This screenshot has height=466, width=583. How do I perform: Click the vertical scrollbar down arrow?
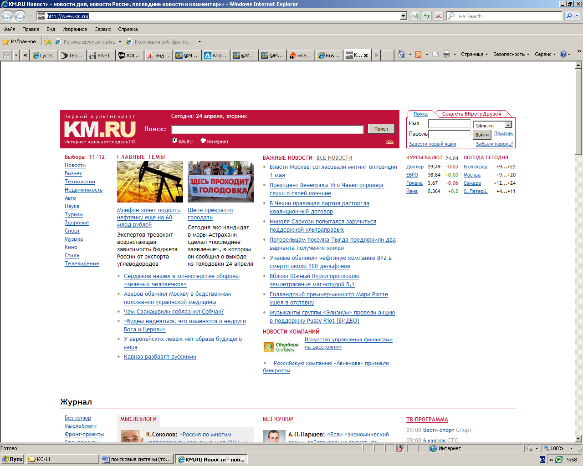coord(578,439)
